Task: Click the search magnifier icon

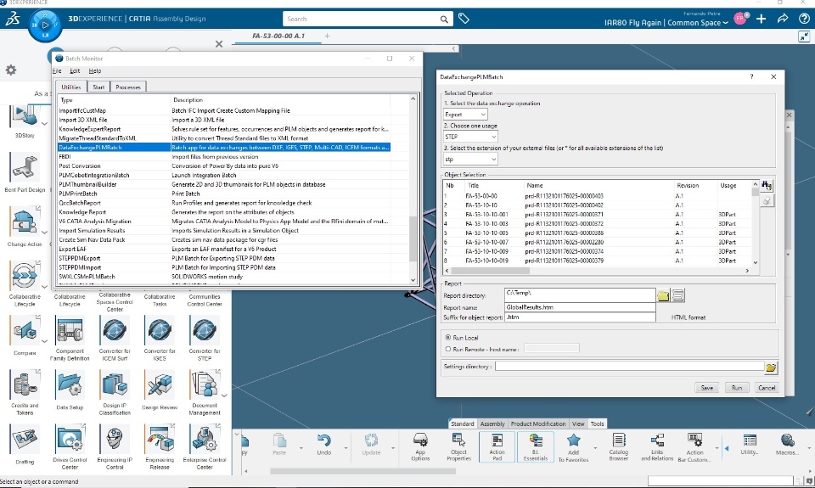Action: (x=444, y=20)
